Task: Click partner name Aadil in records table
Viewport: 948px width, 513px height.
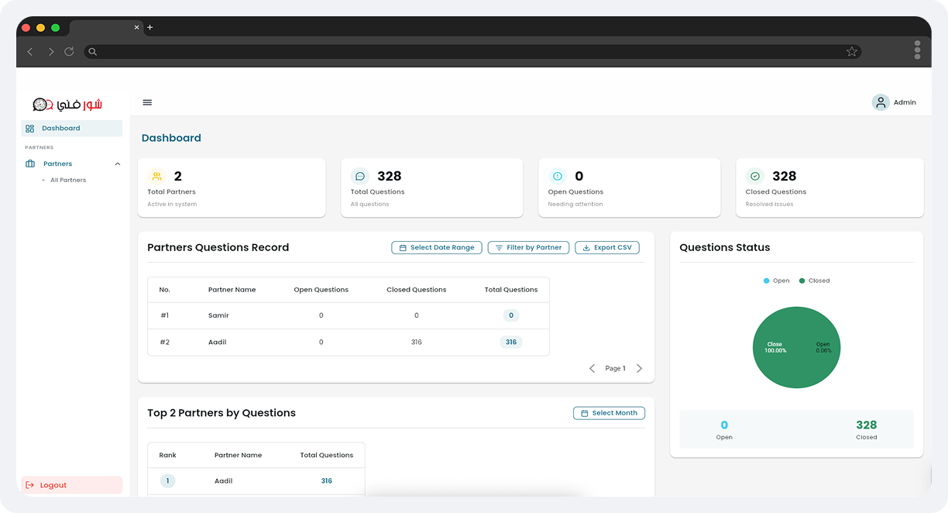Action: pos(218,342)
